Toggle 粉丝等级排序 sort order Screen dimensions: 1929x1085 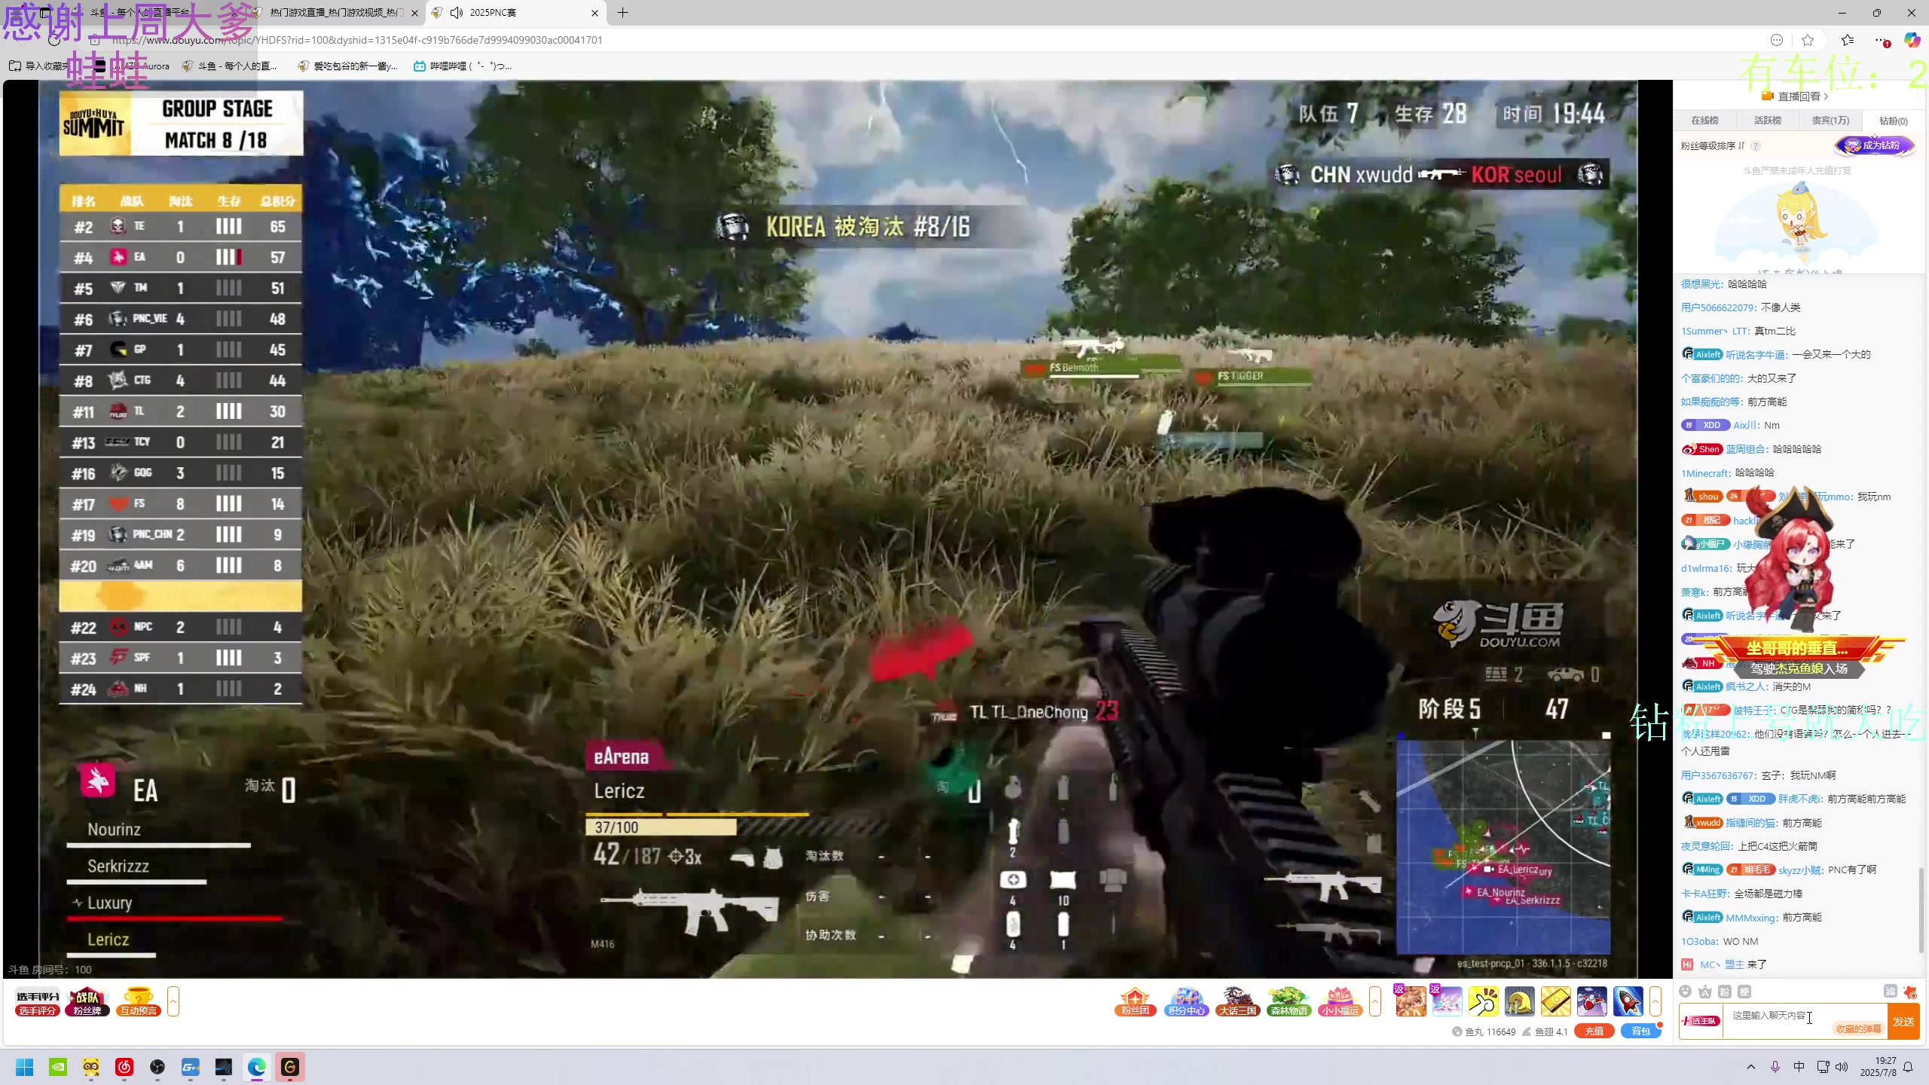point(1713,146)
